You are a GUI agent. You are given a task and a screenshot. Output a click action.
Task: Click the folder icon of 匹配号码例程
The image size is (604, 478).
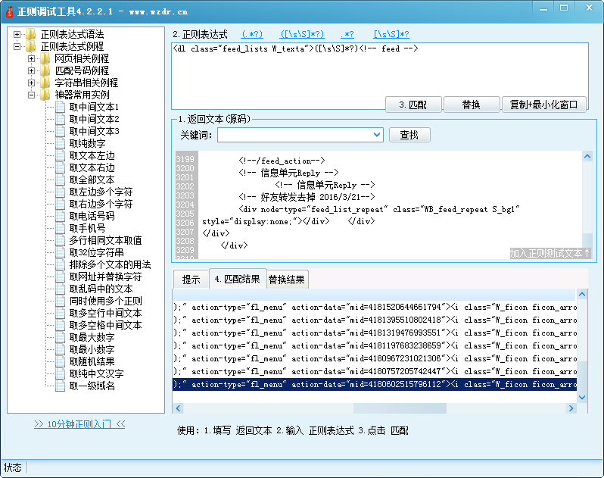click(45, 70)
